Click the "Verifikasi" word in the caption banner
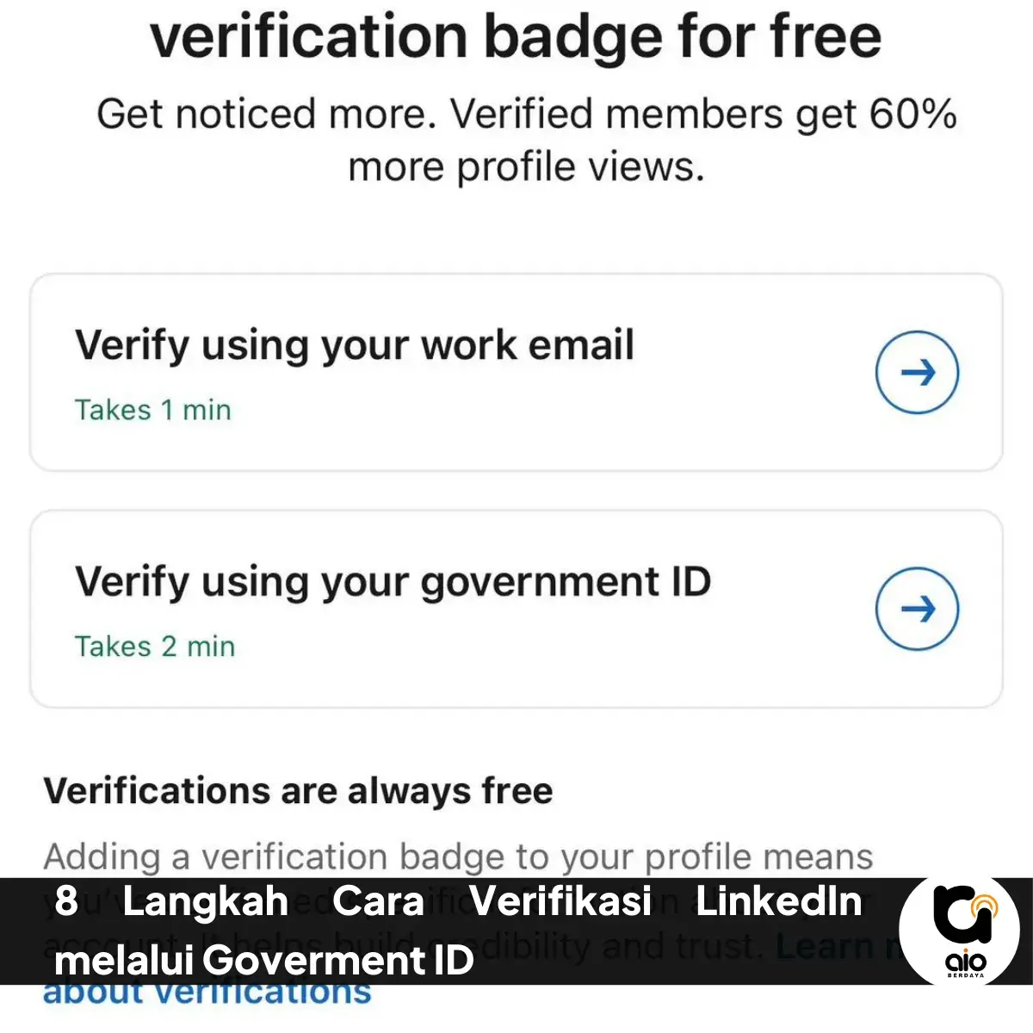1033x1033 pixels. 560,901
